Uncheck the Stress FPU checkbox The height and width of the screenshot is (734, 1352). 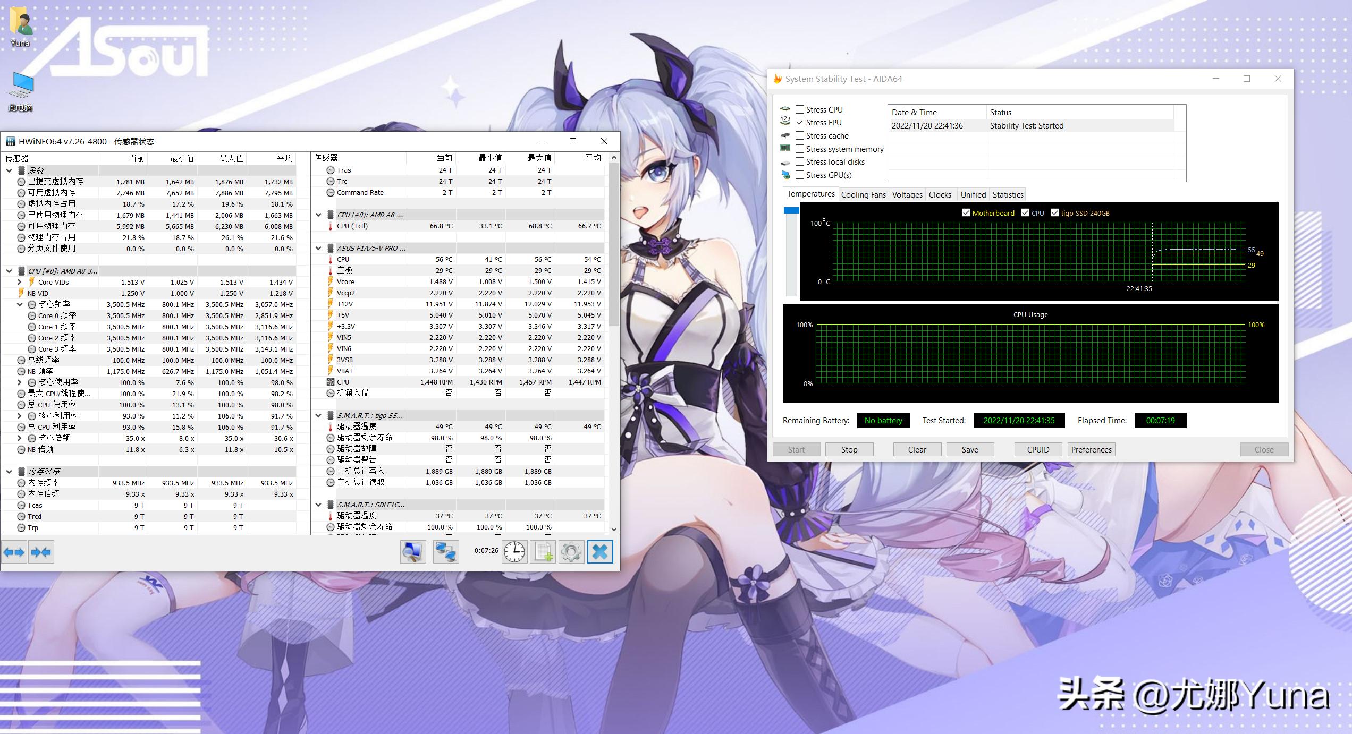tap(800, 122)
